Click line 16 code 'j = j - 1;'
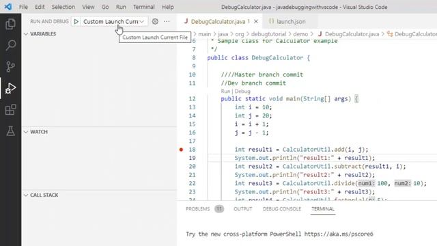The image size is (437, 246). [251, 133]
